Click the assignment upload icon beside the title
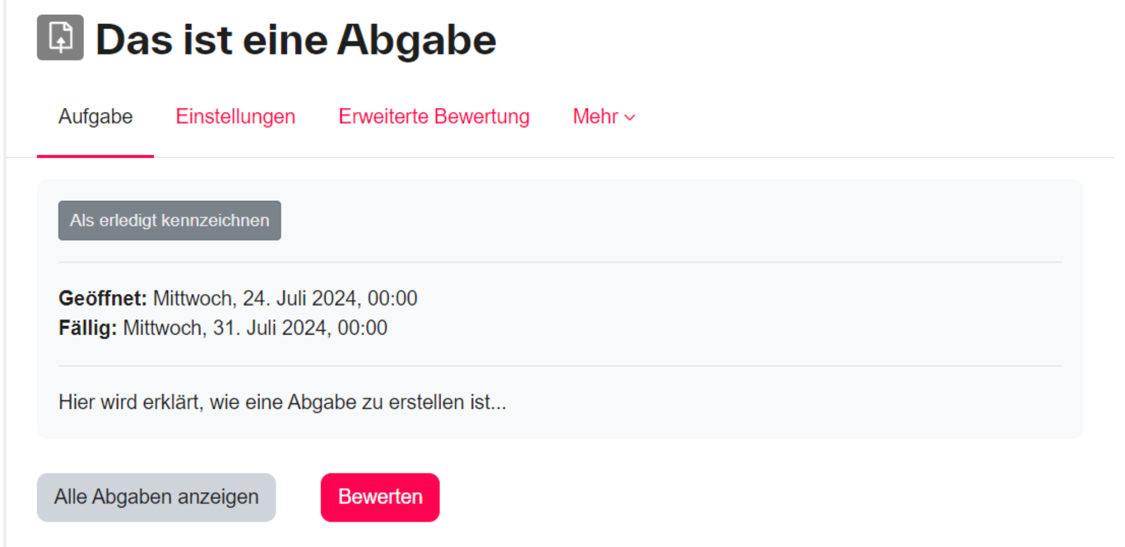 pos(60,38)
